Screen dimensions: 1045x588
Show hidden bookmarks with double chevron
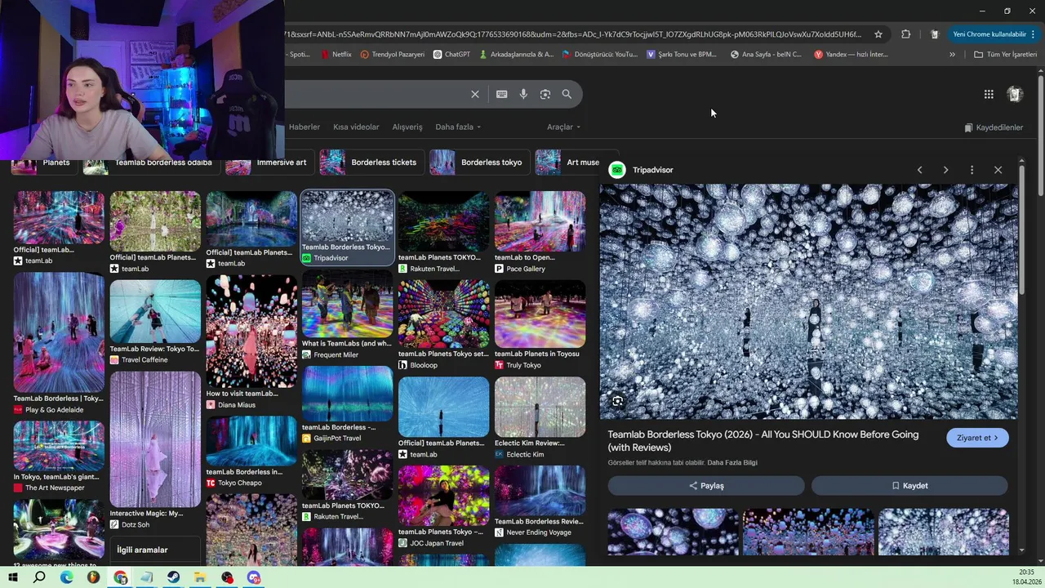[x=952, y=55]
